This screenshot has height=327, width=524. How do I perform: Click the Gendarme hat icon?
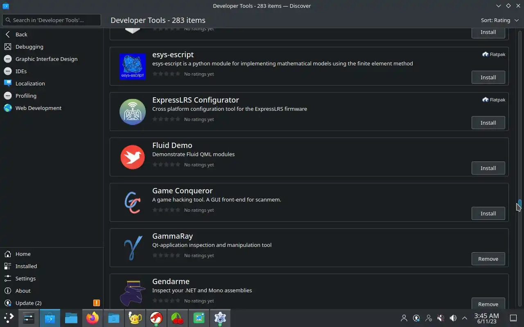(x=133, y=293)
